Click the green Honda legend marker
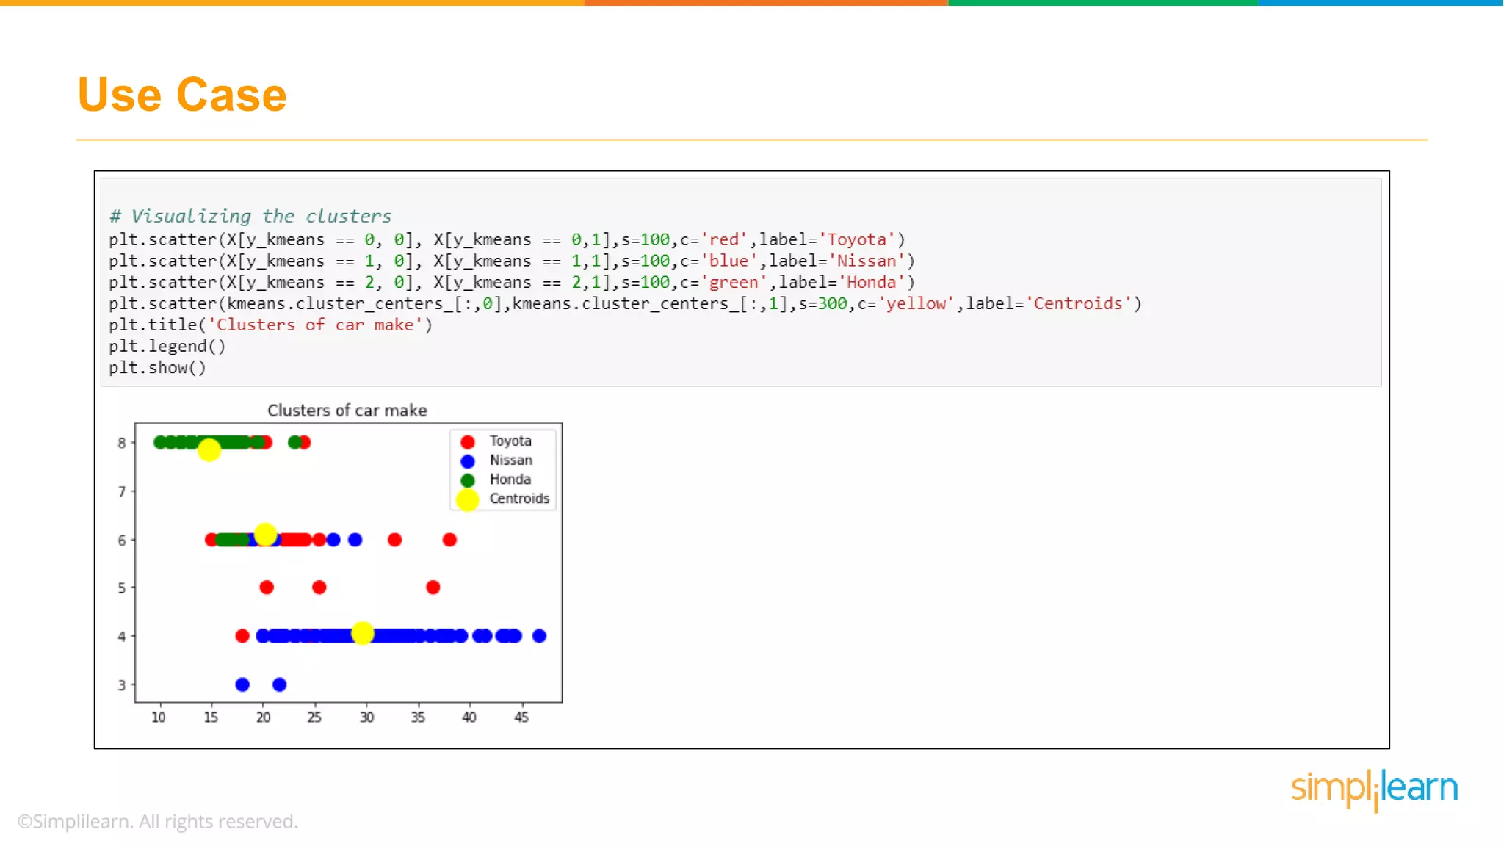 point(468,480)
